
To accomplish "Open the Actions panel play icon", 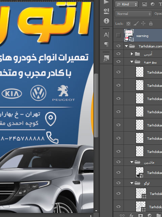I will tap(106, 2).
